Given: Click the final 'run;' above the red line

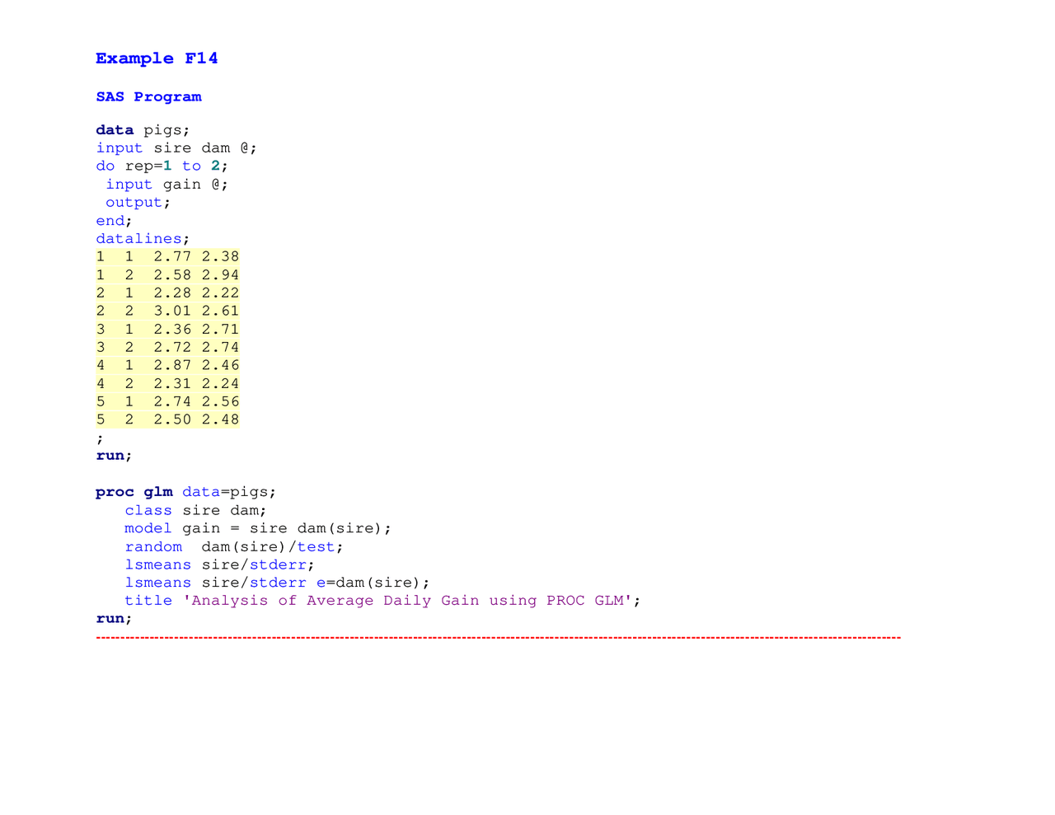Looking at the screenshot, I should point(114,619).
